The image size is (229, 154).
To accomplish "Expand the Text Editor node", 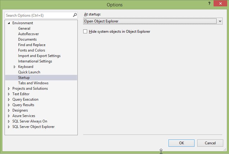I will 9,94.
